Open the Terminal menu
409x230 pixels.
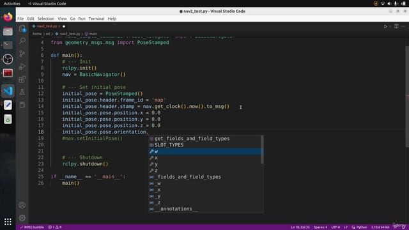pos(96,19)
